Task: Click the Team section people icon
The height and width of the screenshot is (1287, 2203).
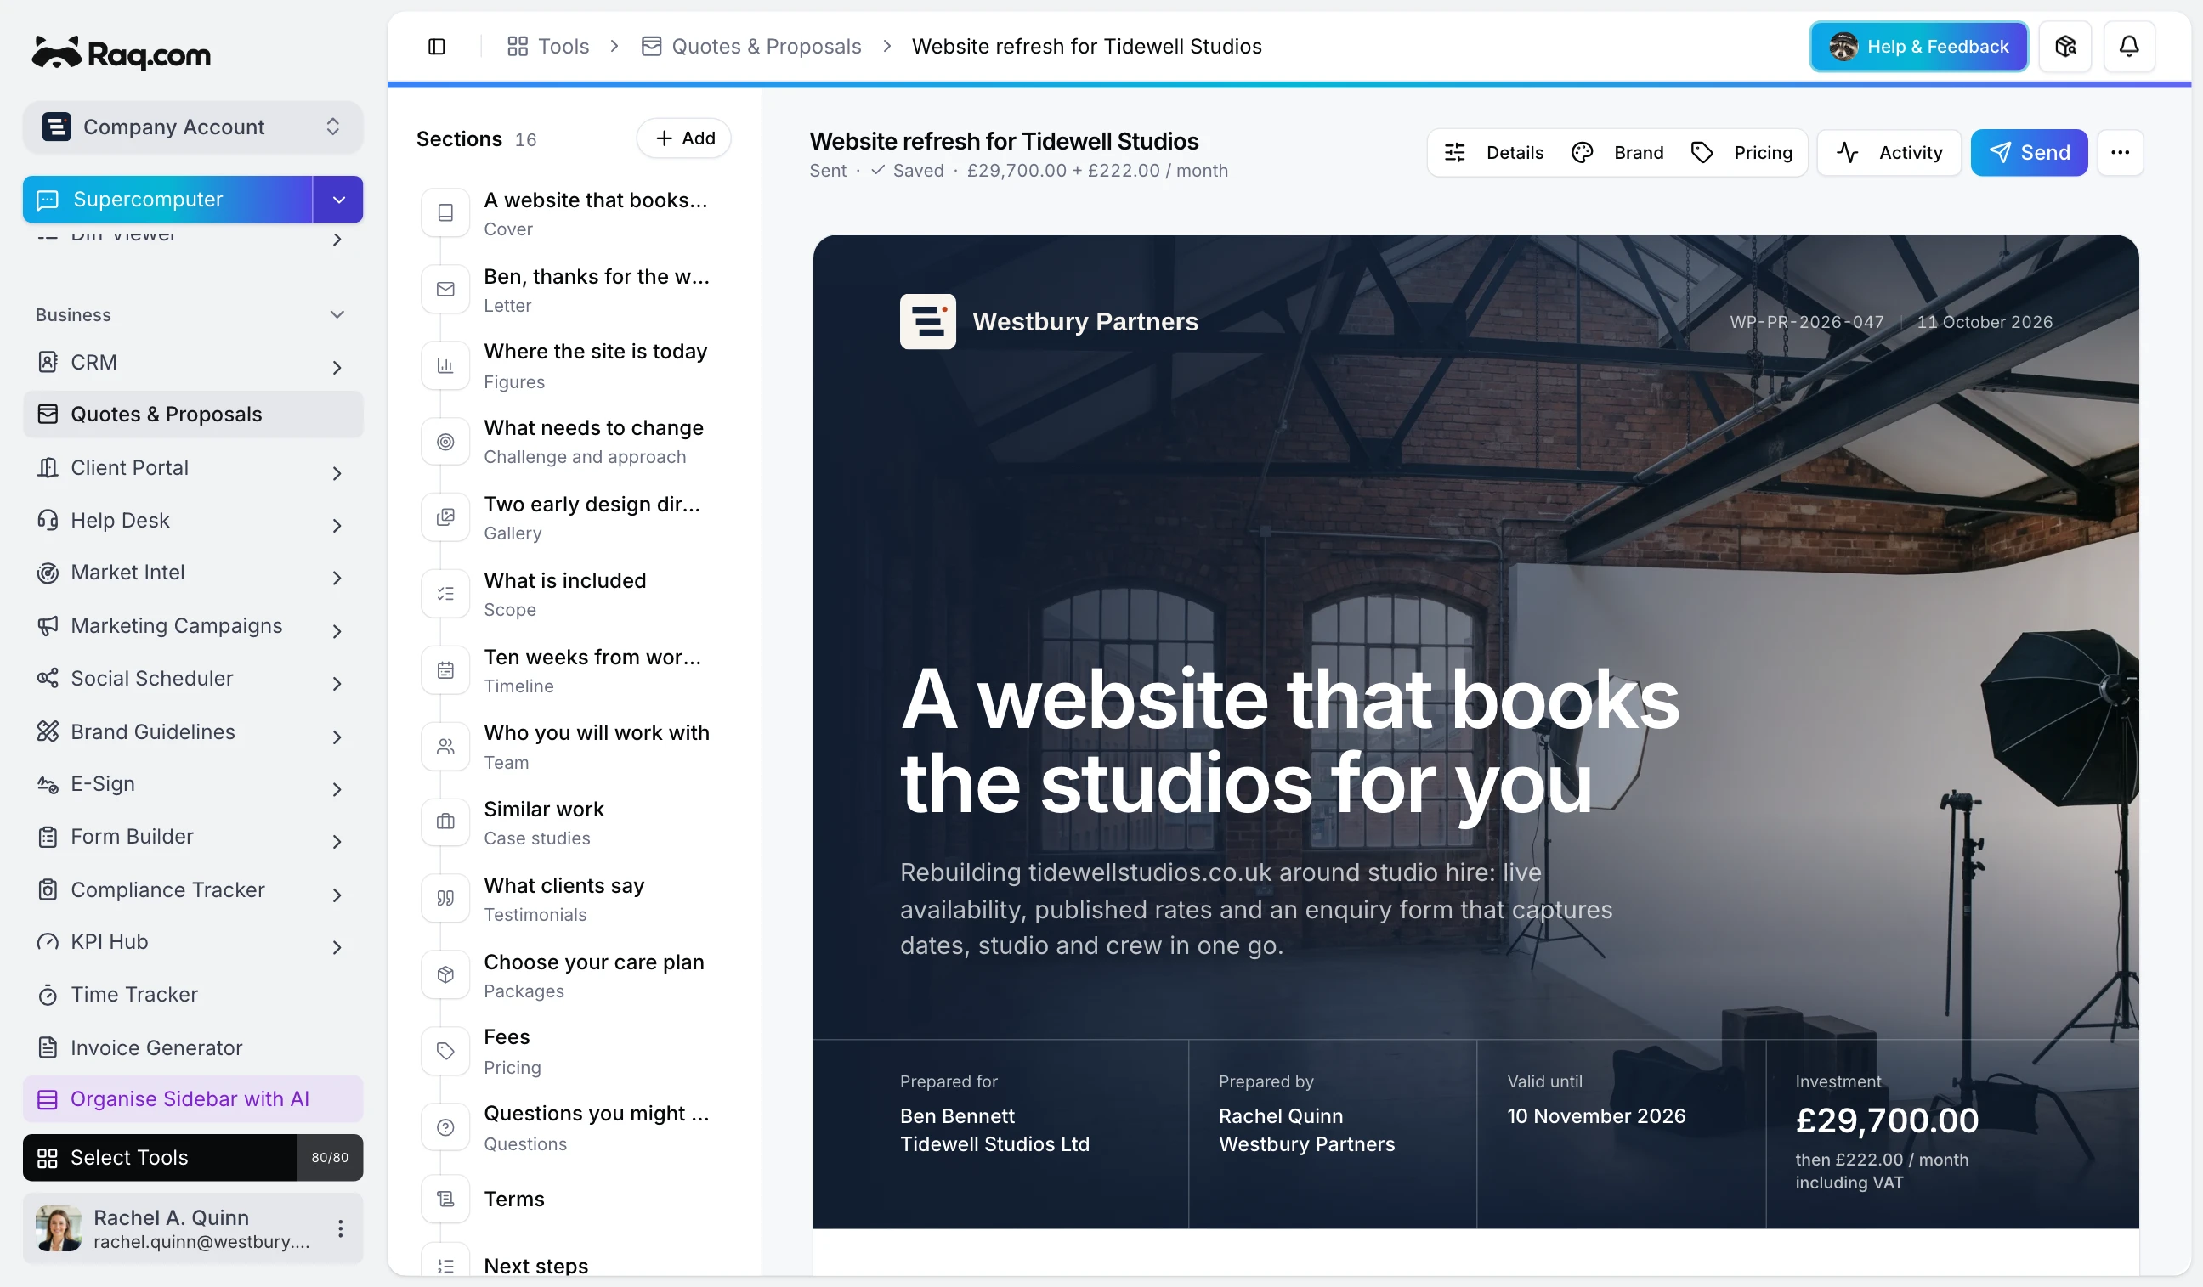Action: (446, 746)
